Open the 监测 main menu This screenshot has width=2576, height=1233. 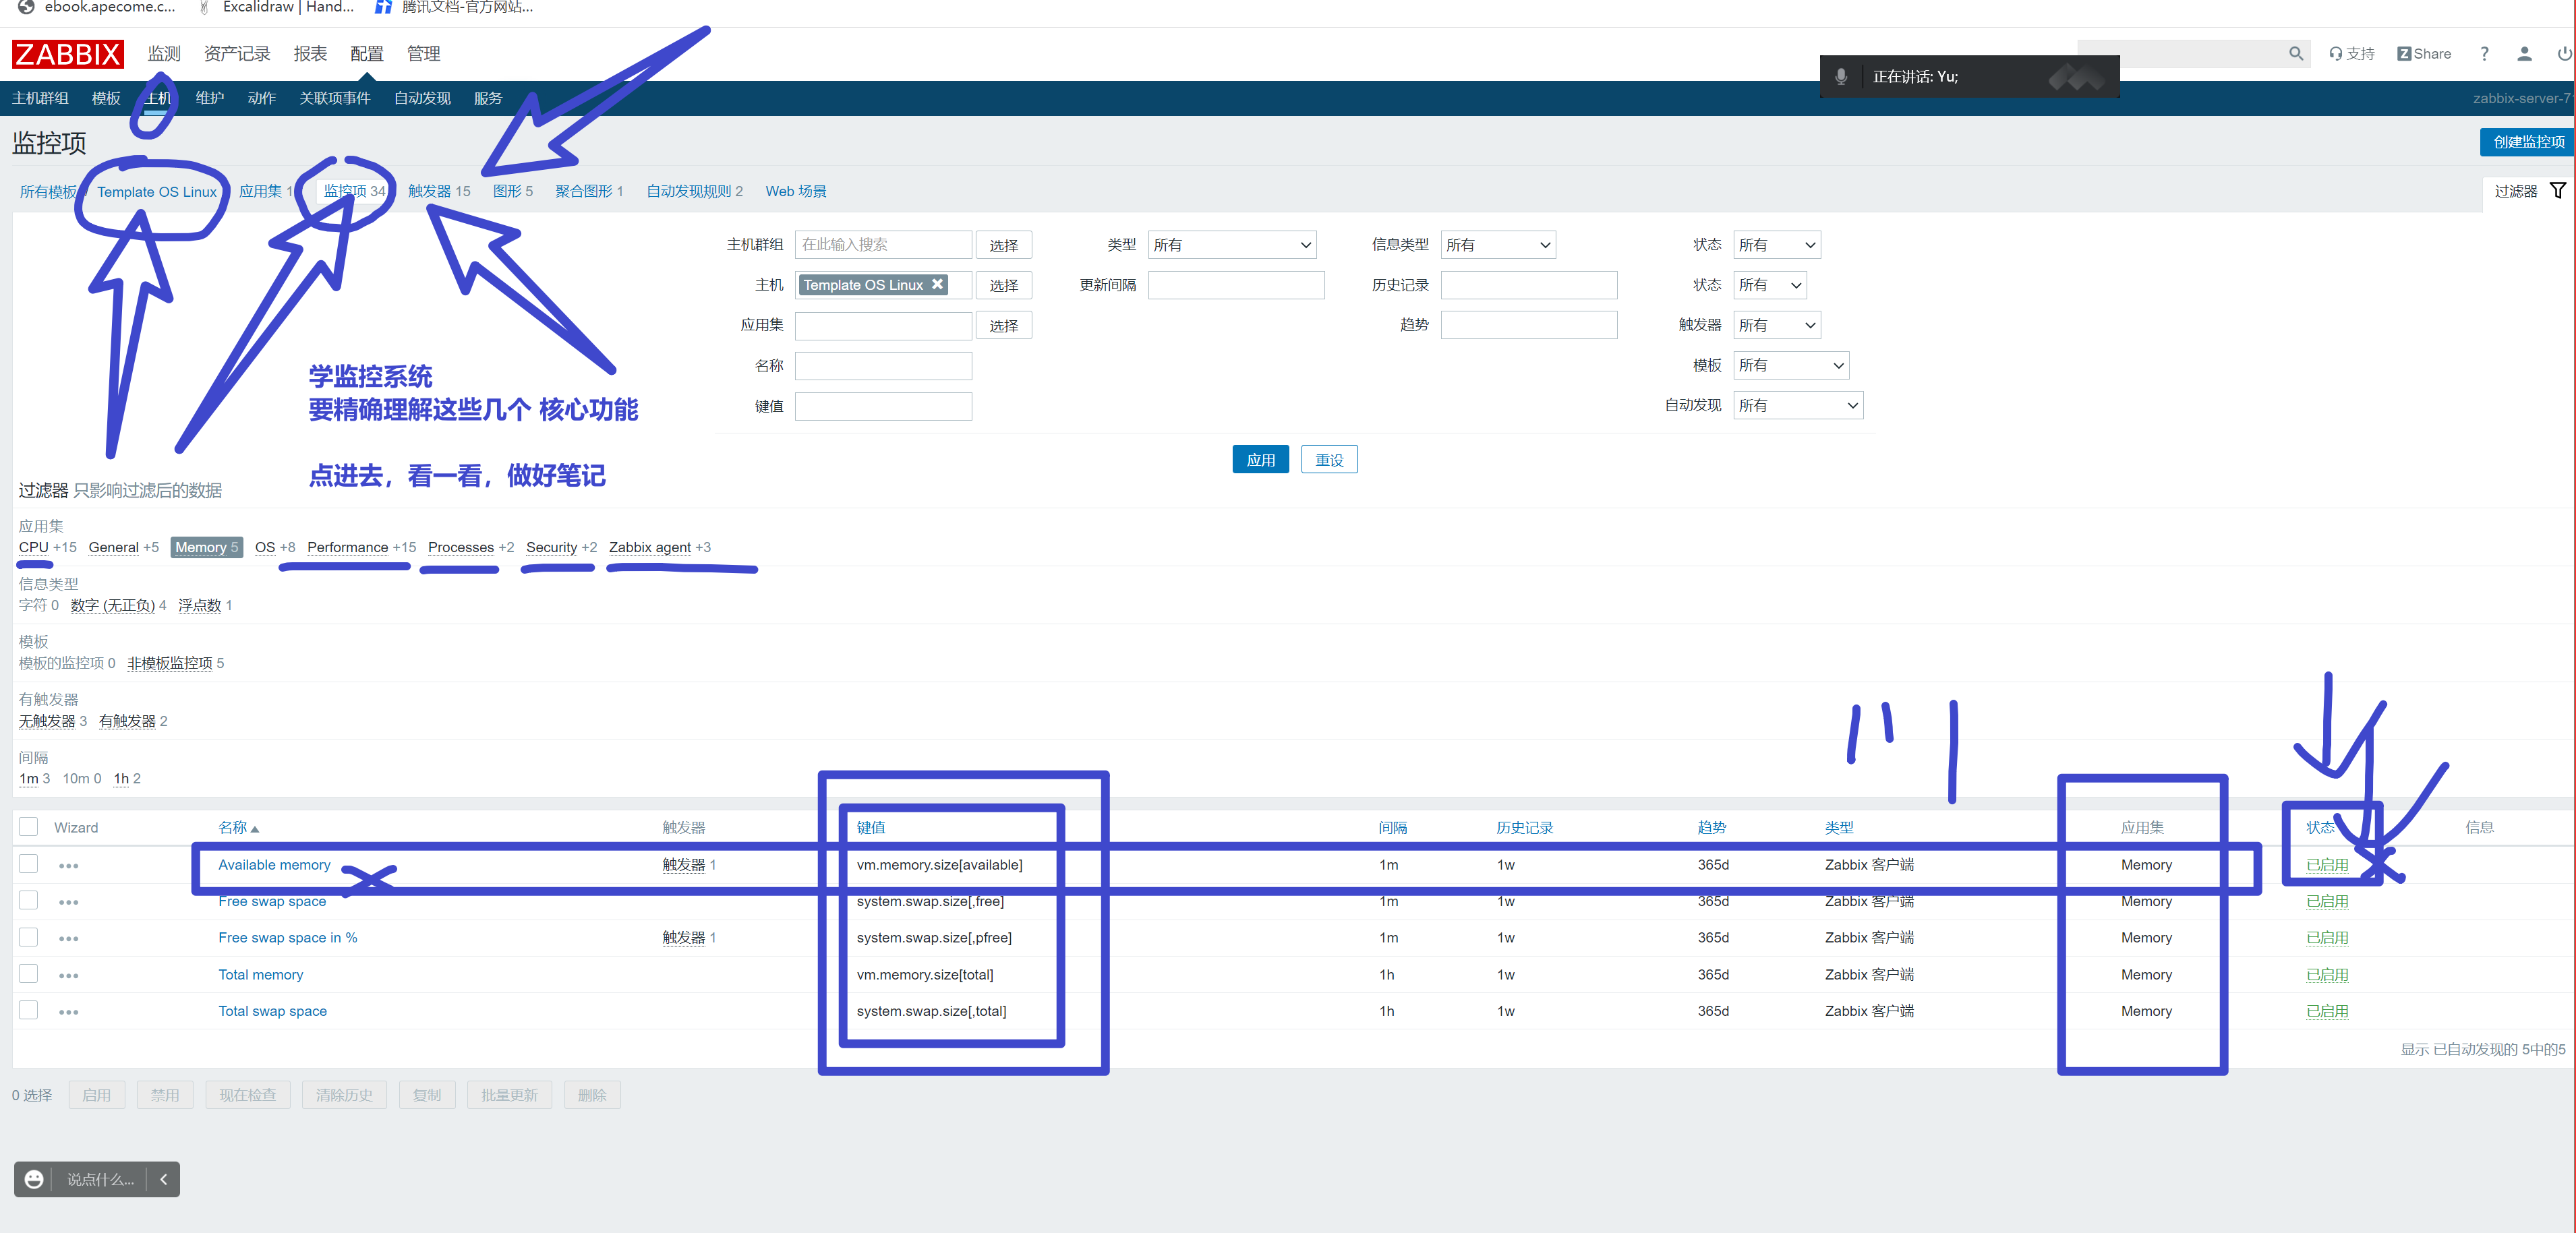coord(164,54)
